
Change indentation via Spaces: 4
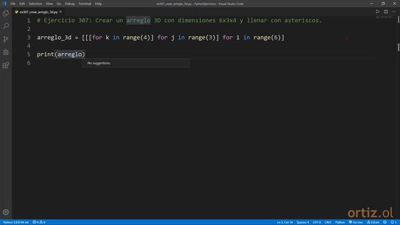(302, 222)
